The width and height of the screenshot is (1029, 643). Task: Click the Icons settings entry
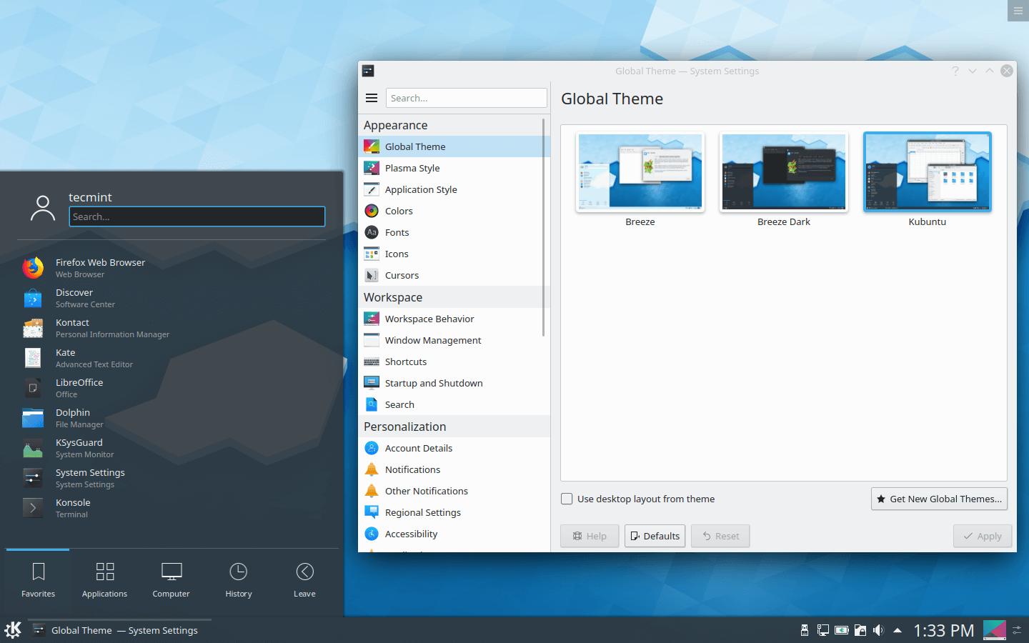coord(395,254)
